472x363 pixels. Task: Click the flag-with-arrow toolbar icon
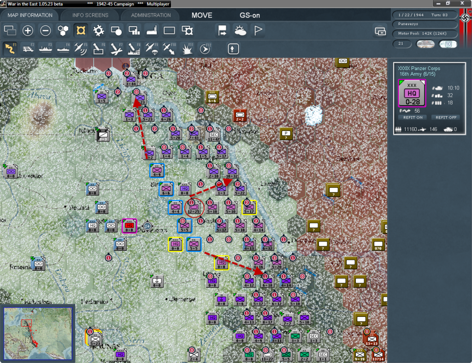click(x=223, y=30)
